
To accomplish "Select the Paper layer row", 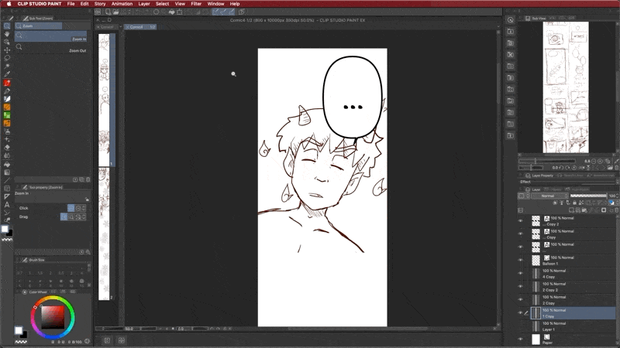I will (573, 339).
